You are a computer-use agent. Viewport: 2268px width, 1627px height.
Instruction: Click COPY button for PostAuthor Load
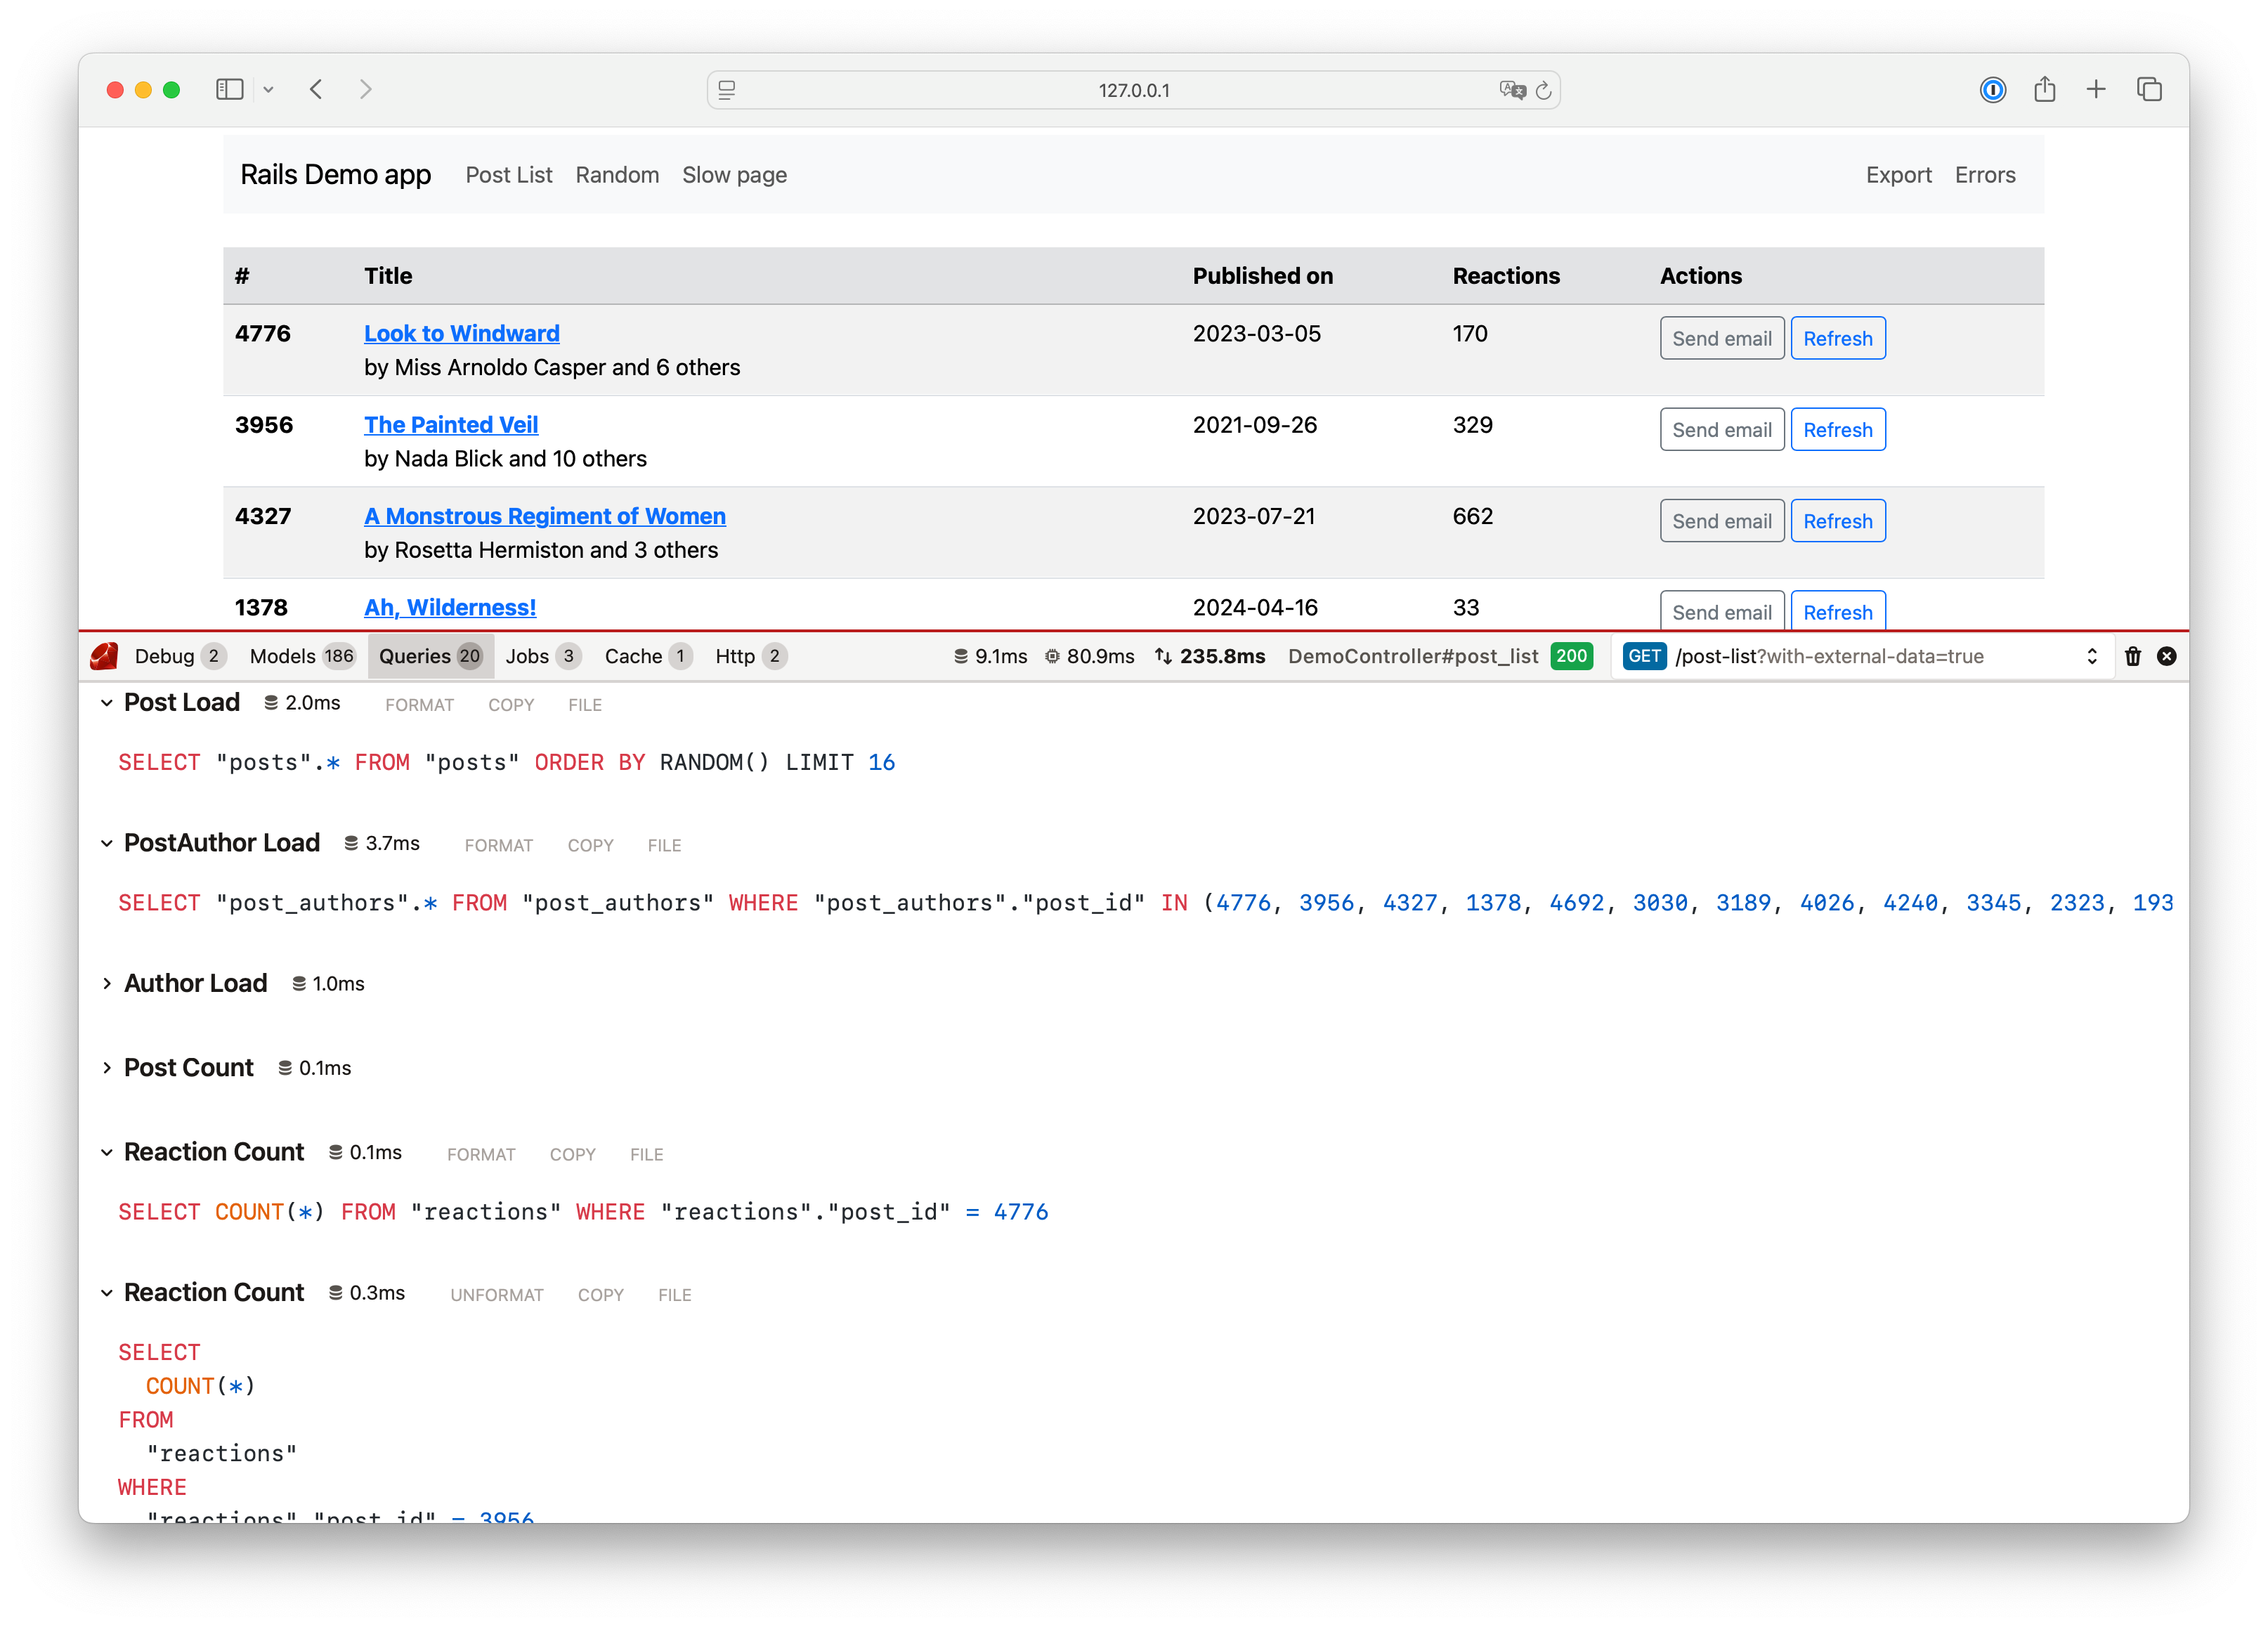coord(590,845)
